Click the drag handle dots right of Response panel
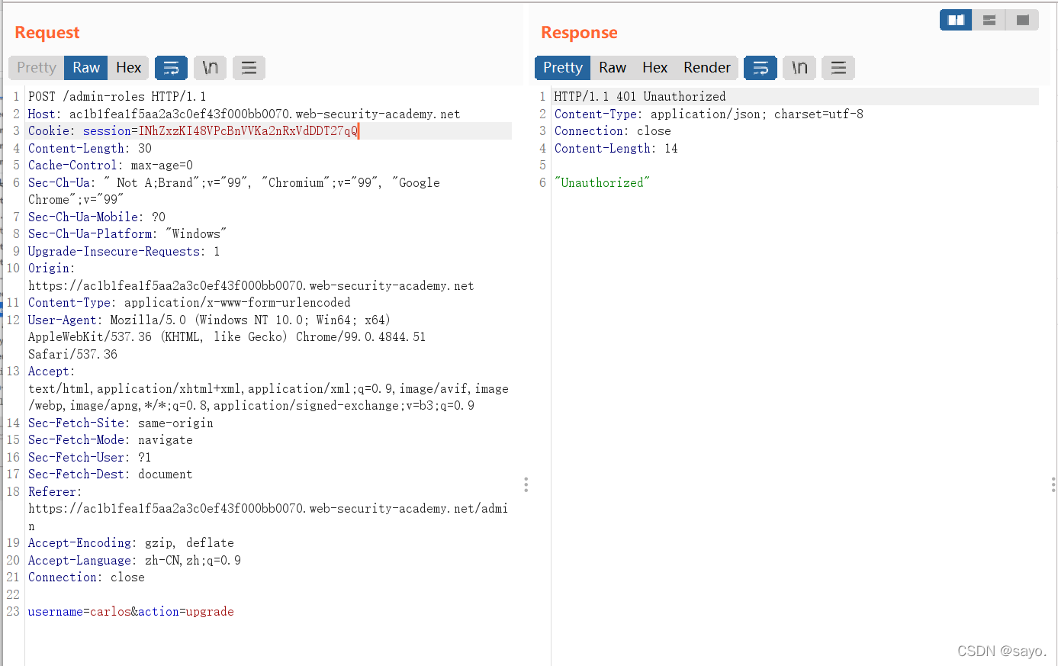This screenshot has width=1058, height=666. pyautogui.click(x=1053, y=484)
